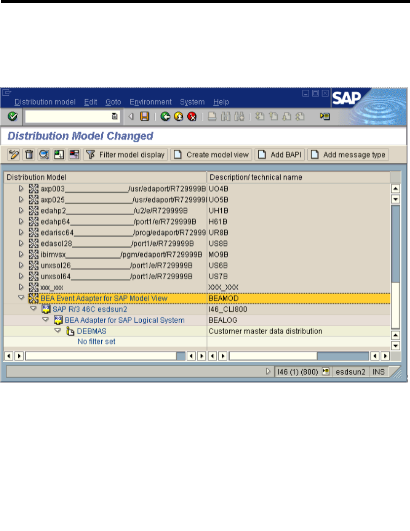Select the xxx_xxx tree row

pyautogui.click(x=52, y=288)
